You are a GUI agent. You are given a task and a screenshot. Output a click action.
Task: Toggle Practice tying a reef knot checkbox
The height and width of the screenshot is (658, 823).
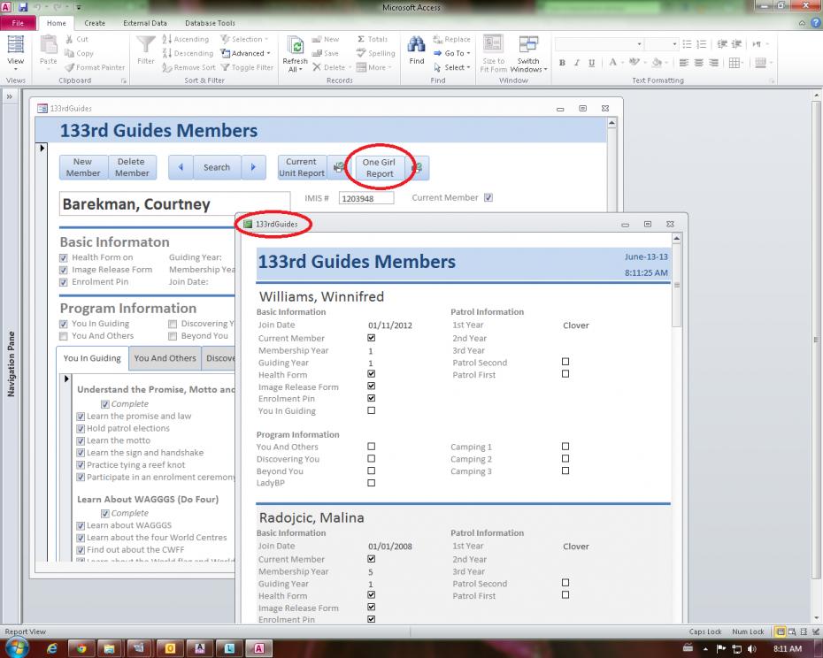(x=81, y=465)
